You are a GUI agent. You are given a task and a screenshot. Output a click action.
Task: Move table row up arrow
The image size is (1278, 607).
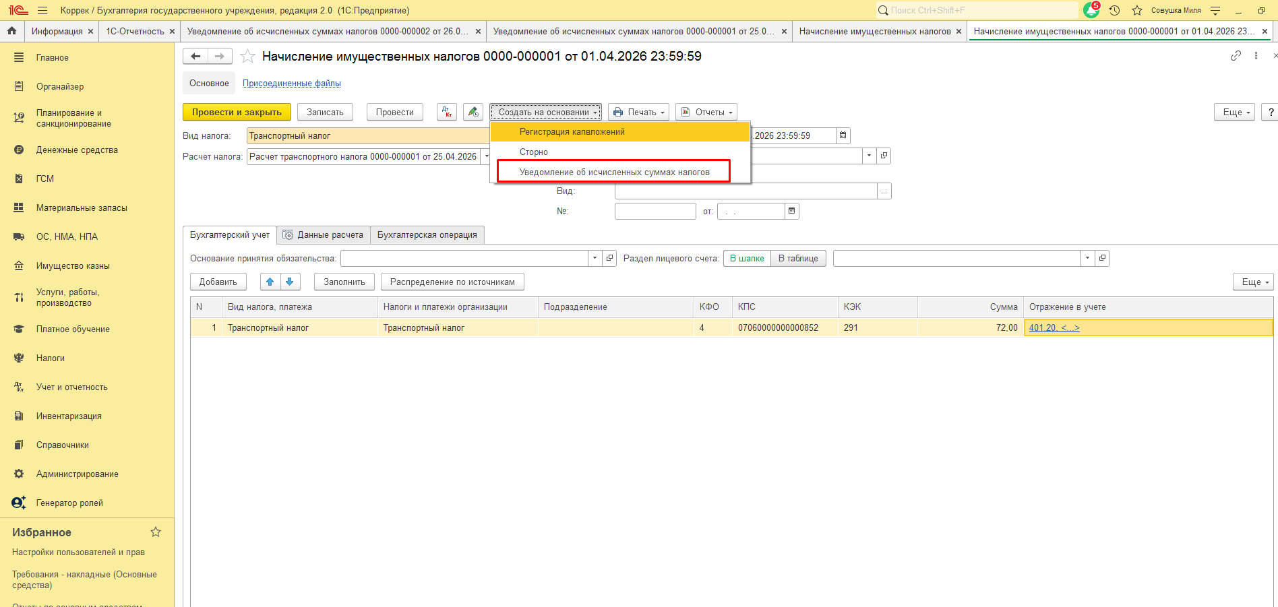click(270, 282)
